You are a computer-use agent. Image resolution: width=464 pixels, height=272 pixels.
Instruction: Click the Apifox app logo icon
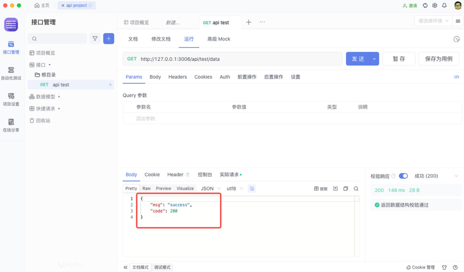point(11,25)
